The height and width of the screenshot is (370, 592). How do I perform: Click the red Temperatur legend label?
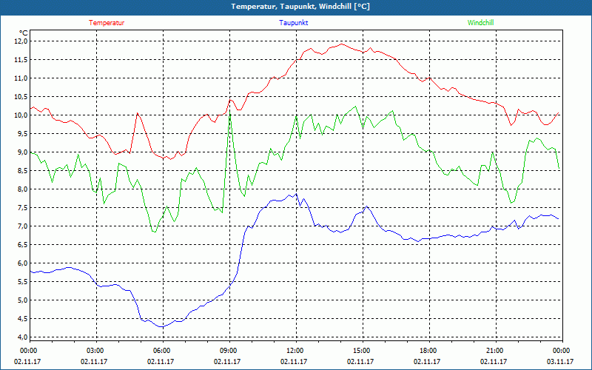(107, 23)
